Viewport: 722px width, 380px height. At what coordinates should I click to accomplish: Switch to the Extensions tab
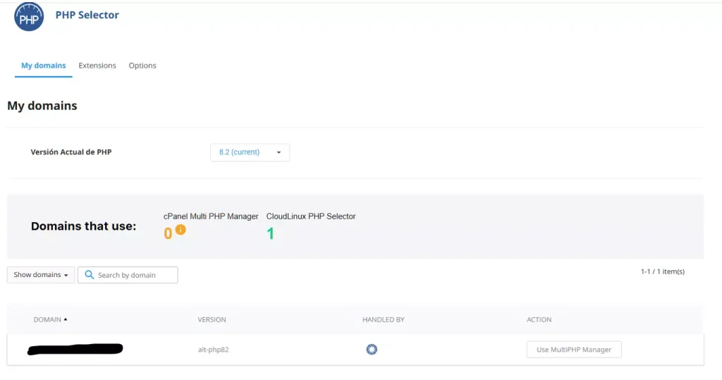pos(97,66)
